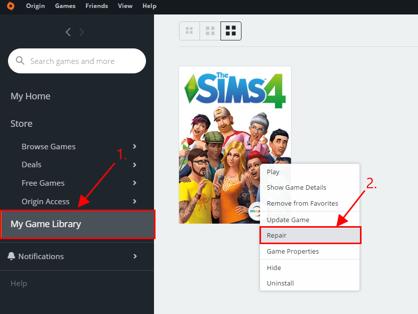418x314 pixels.
Task: Expand the Notifications chevron
Action: pyautogui.click(x=135, y=256)
